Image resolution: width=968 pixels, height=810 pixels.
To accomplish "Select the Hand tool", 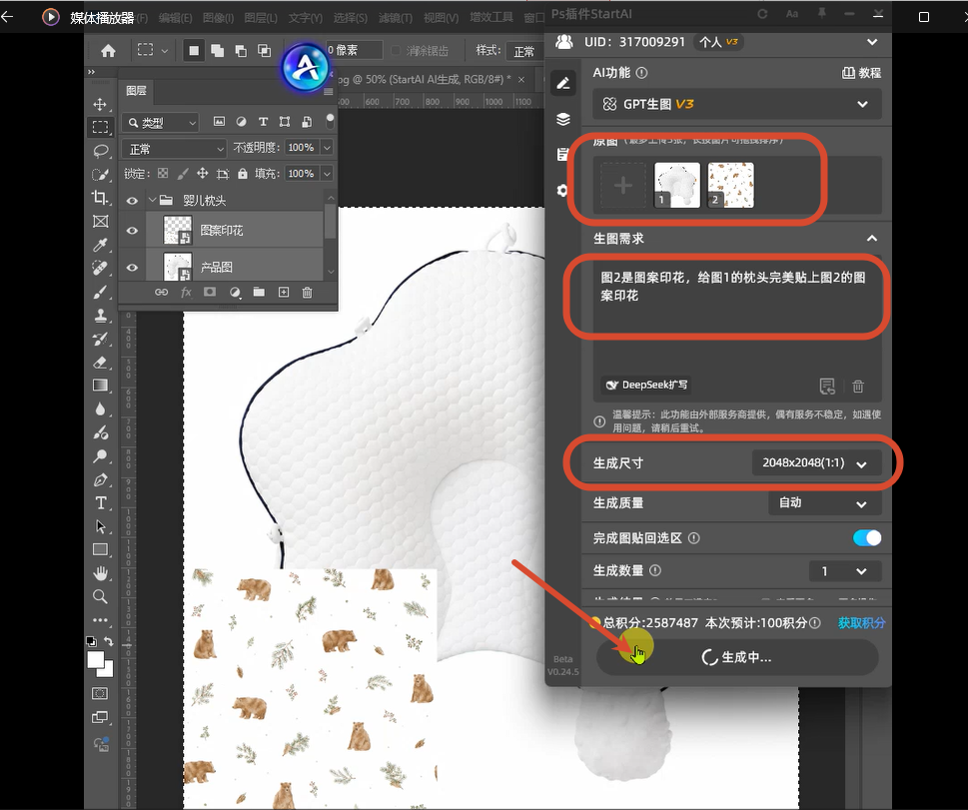I will point(100,573).
